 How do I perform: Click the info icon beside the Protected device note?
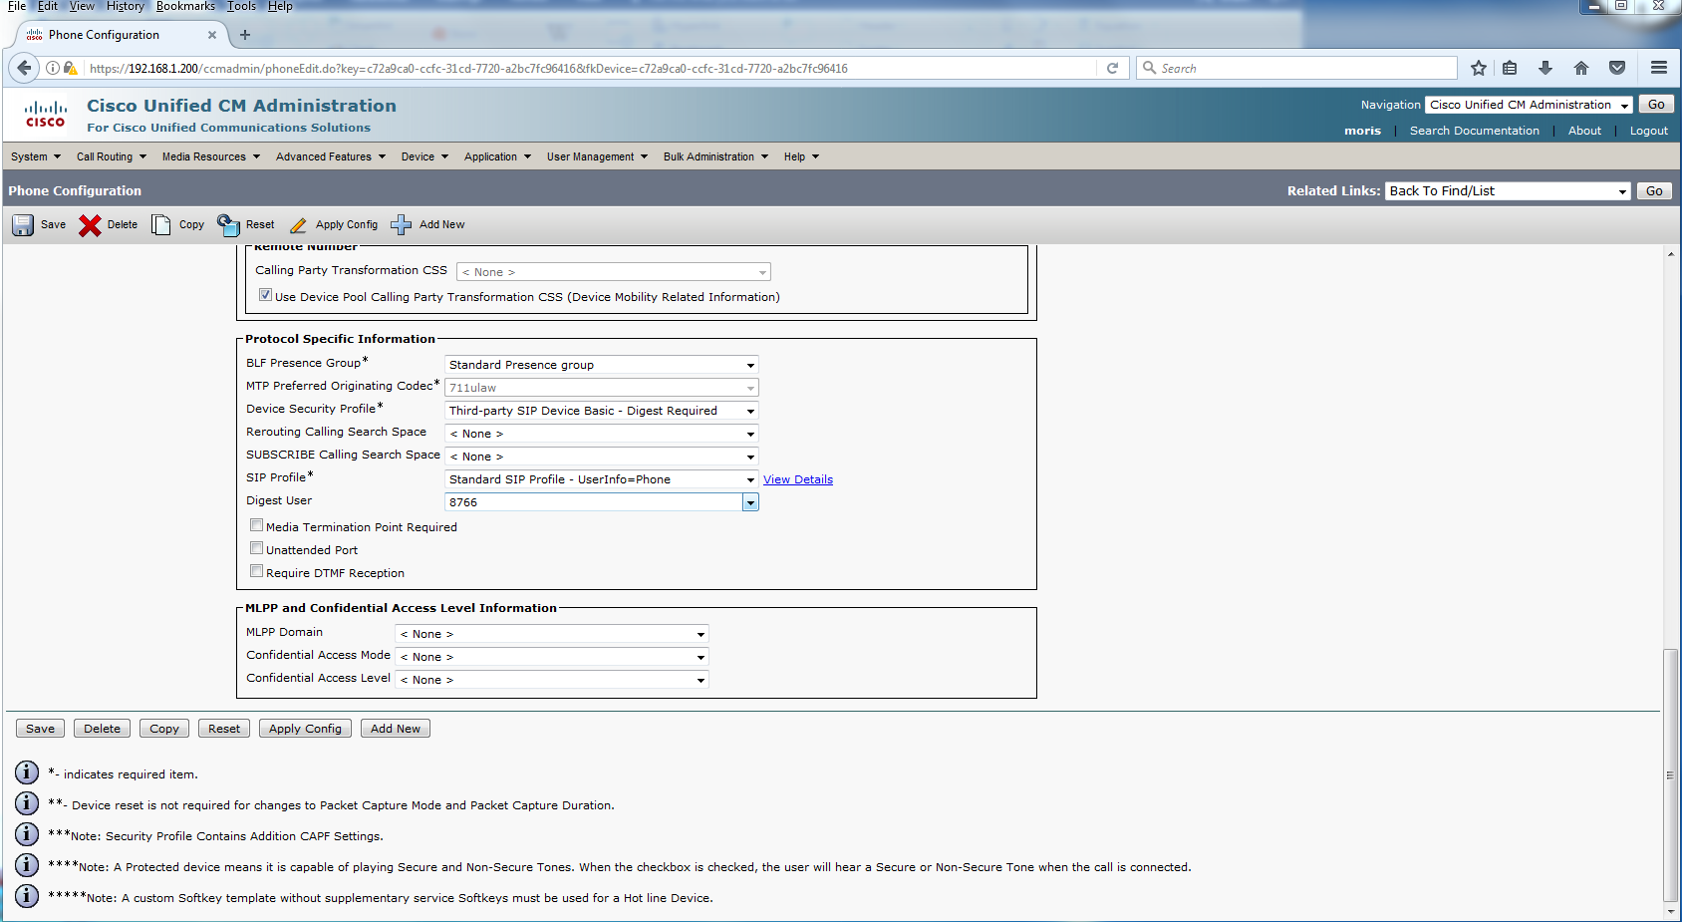click(27, 865)
